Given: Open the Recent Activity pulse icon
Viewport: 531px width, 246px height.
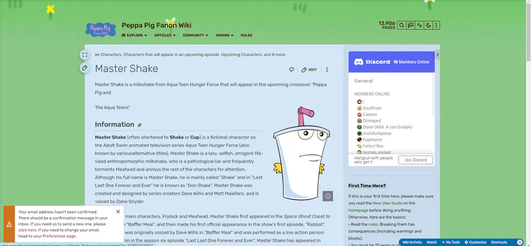Looking at the screenshot, I should pos(419,25).
